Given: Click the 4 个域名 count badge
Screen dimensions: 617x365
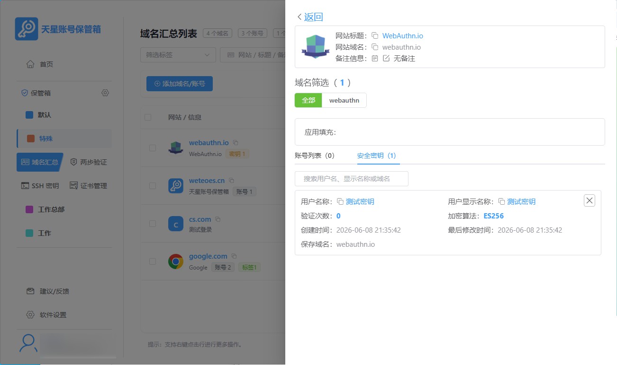Looking at the screenshot, I should (x=218, y=33).
